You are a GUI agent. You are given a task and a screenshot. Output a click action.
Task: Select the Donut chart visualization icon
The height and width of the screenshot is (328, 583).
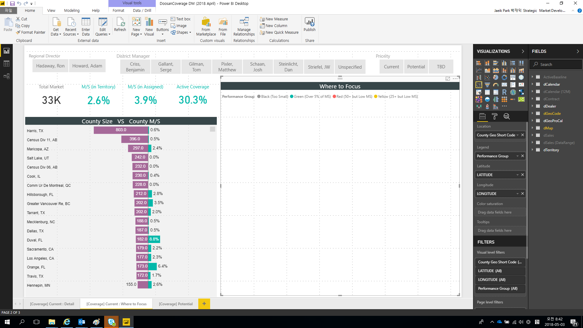[x=504, y=77]
